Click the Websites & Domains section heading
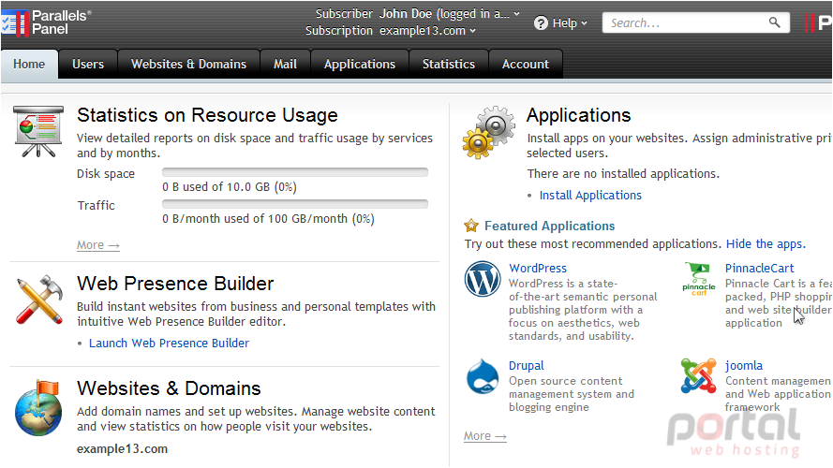833x468 pixels. coord(169,388)
